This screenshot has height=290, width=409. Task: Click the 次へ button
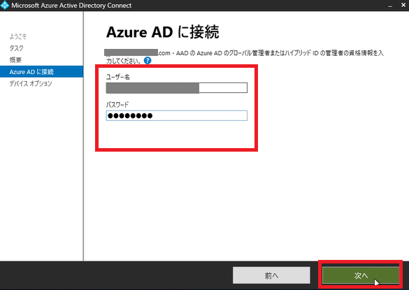point(361,275)
